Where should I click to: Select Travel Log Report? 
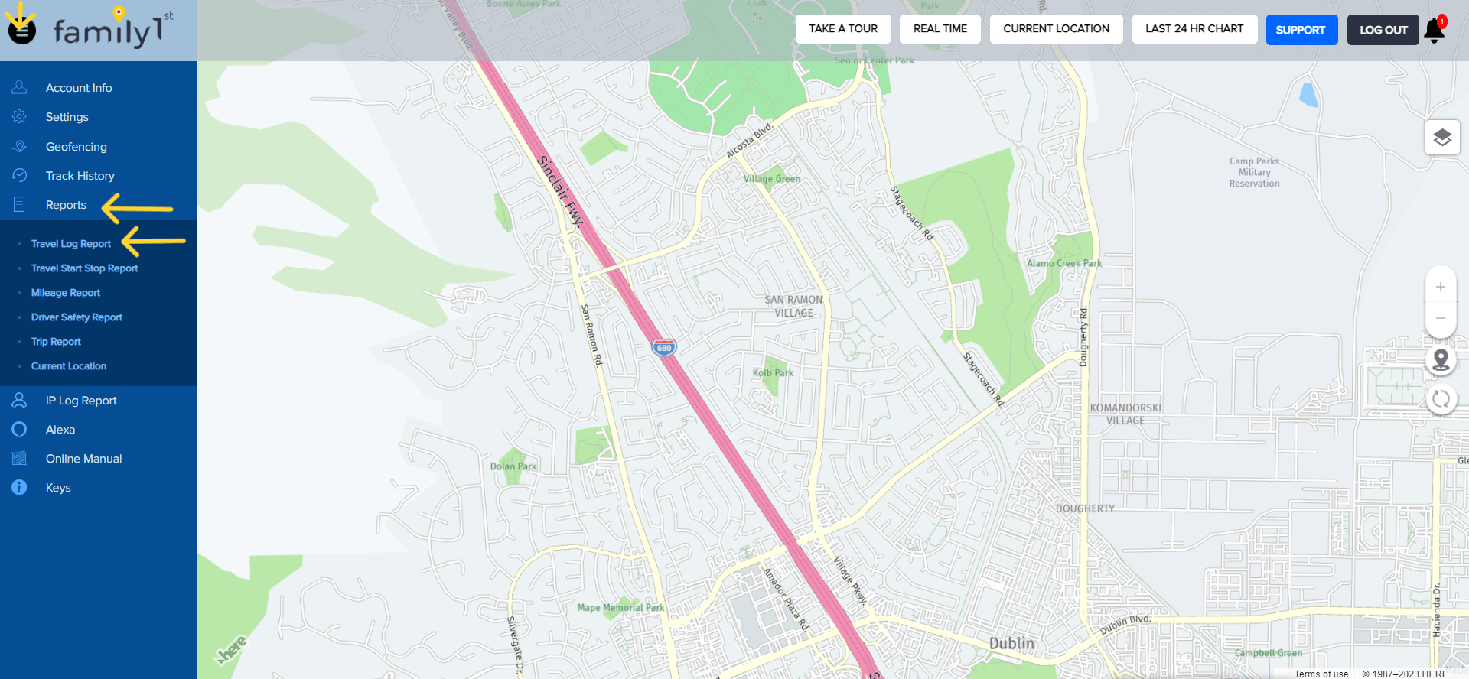[71, 244]
